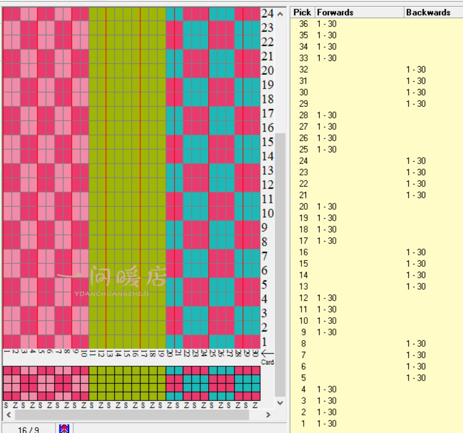Screen dimensions: 463x433
Task: Click pick number 35 in Pick column
Action: [x=304, y=35]
